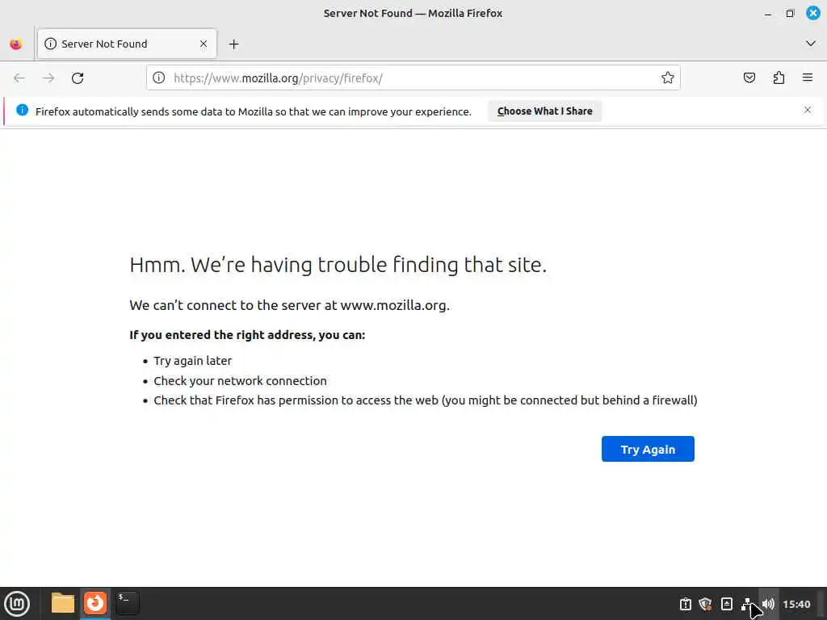Select Firefox in the taskbar
The width and height of the screenshot is (827, 620).
tap(95, 603)
